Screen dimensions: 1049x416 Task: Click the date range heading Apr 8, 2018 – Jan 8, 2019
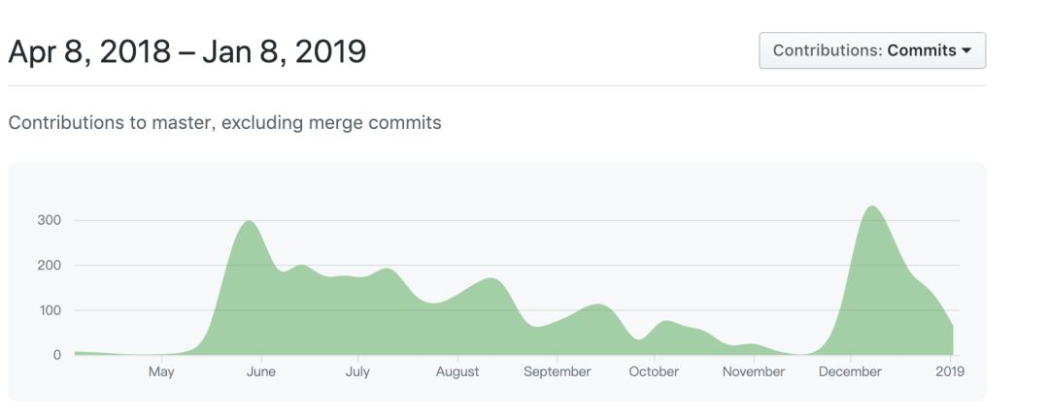click(x=187, y=51)
